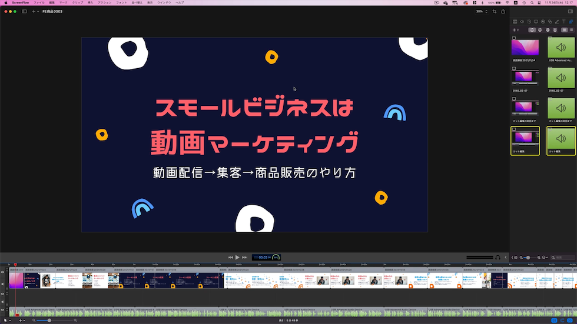The width and height of the screenshot is (577, 324).
Task: Click the media library search field
Action: (563, 258)
